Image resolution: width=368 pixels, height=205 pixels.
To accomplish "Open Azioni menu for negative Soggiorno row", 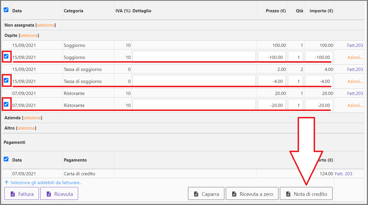I will tap(355, 57).
